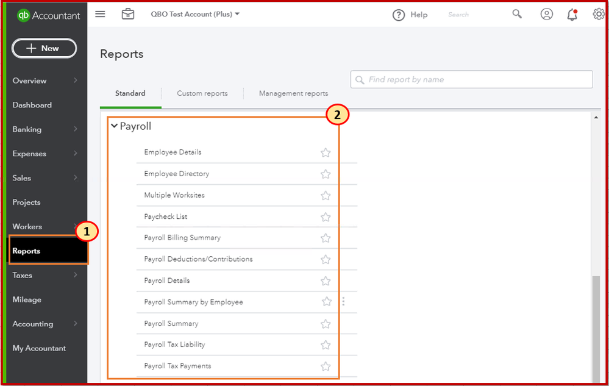Favorite the Employee Details report star
The width and height of the screenshot is (609, 386).
326,152
